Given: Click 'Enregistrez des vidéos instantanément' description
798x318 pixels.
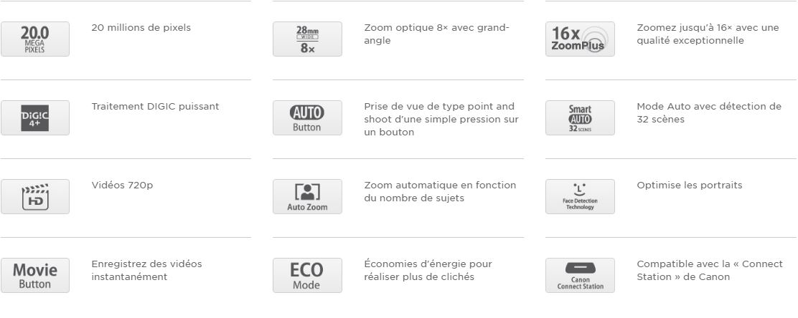Looking at the screenshot, I should [x=146, y=270].
